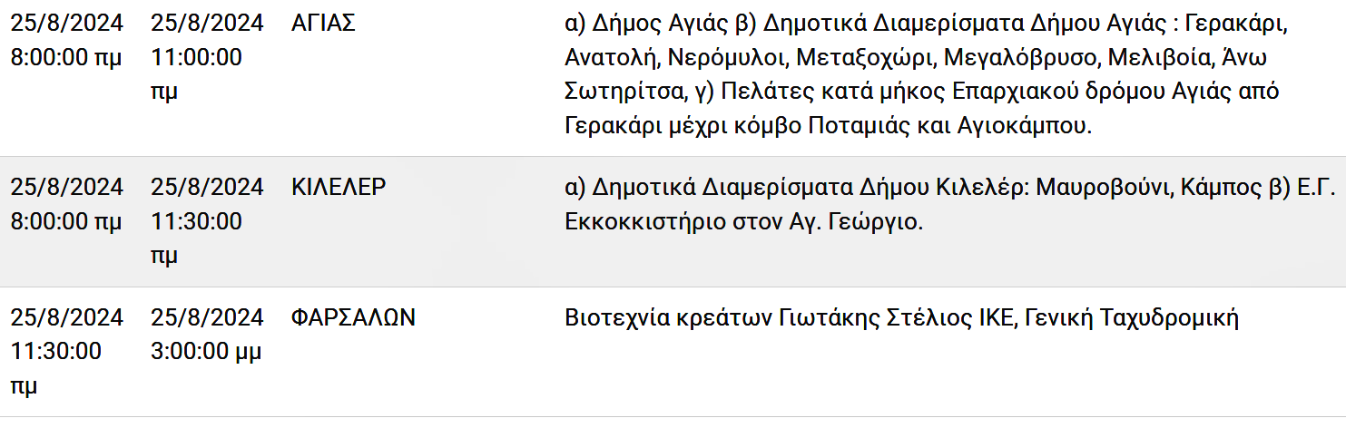The height and width of the screenshot is (428, 1346).
Task: Click the word Νερόμυλοι in the ΑΓΙΑΣ description
Action: [x=727, y=58]
